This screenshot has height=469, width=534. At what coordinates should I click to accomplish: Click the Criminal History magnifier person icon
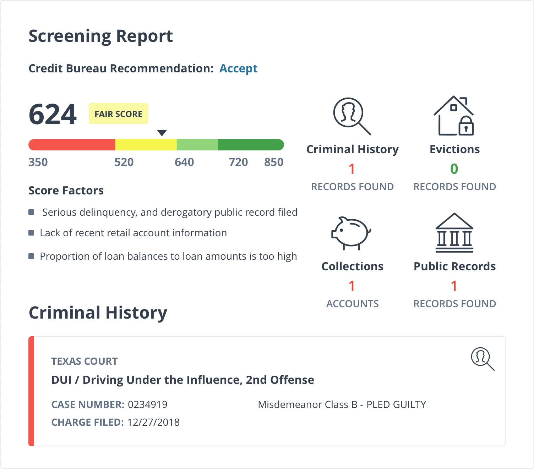352,116
